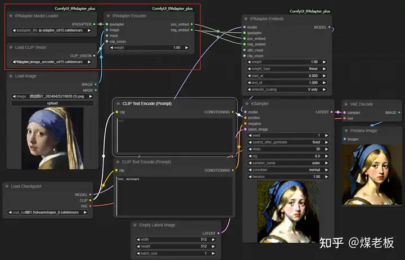The height and width of the screenshot is (260, 405).
Task: Click the upload button in Load Image
Action: 52,103
